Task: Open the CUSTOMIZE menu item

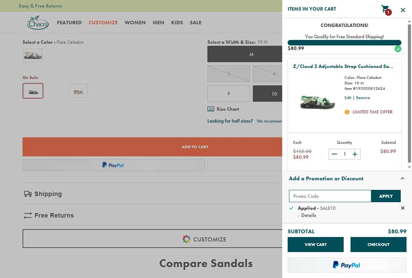Action: click(x=103, y=23)
